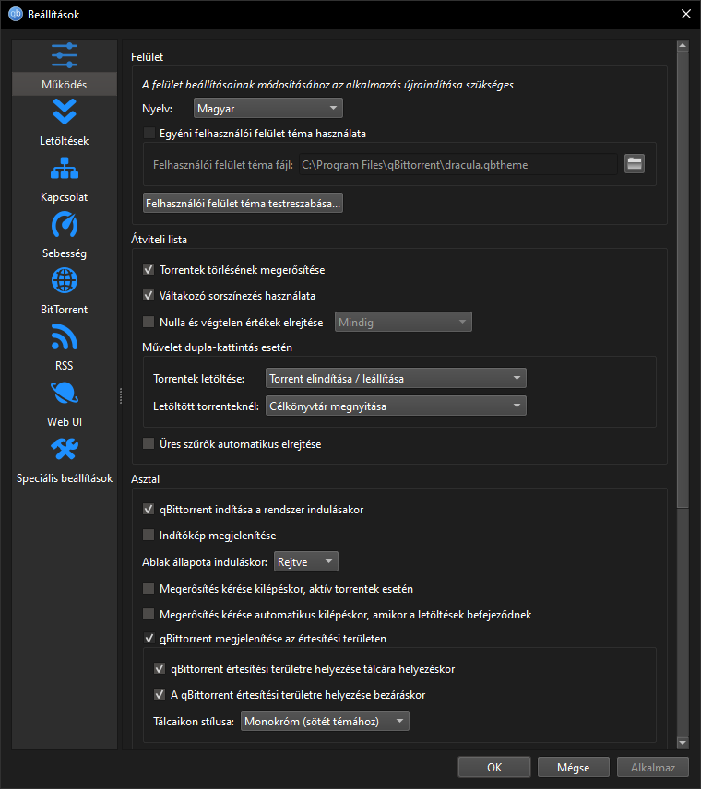Click the Letöltések double-chevron icon
The height and width of the screenshot is (789, 701).
(x=65, y=112)
